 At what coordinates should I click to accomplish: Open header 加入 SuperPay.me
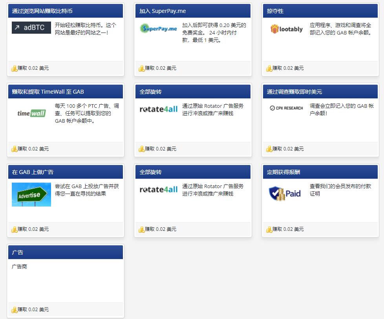(193, 11)
